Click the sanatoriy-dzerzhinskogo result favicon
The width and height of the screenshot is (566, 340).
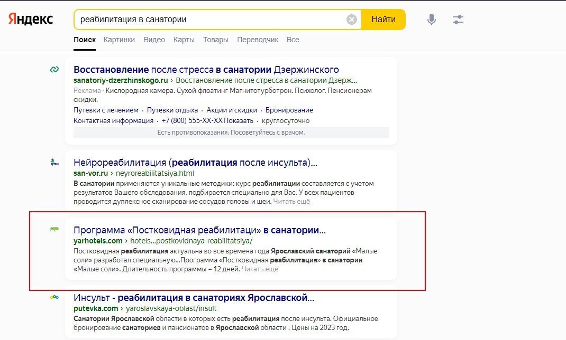[x=54, y=69]
